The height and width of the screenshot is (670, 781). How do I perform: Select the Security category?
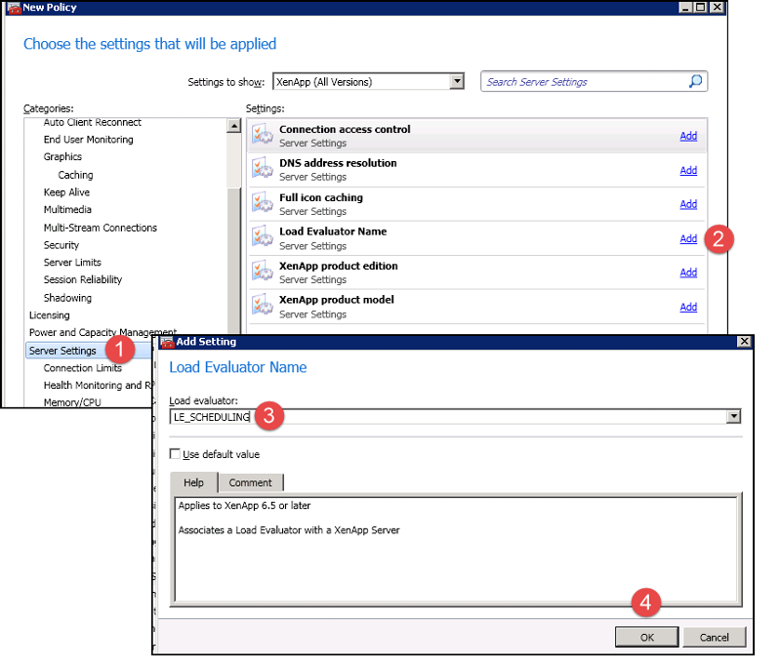pos(61,245)
